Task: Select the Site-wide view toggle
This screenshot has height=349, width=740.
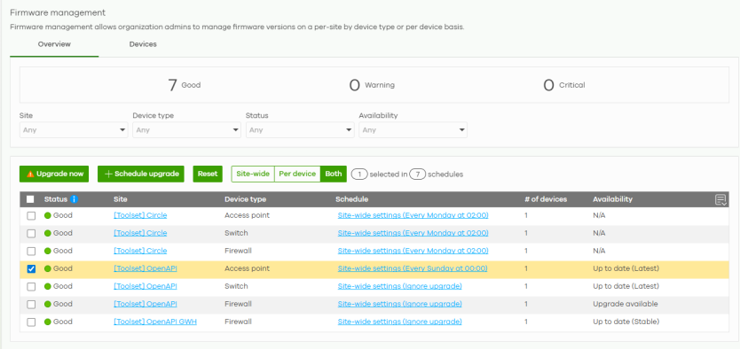Action: tap(253, 174)
